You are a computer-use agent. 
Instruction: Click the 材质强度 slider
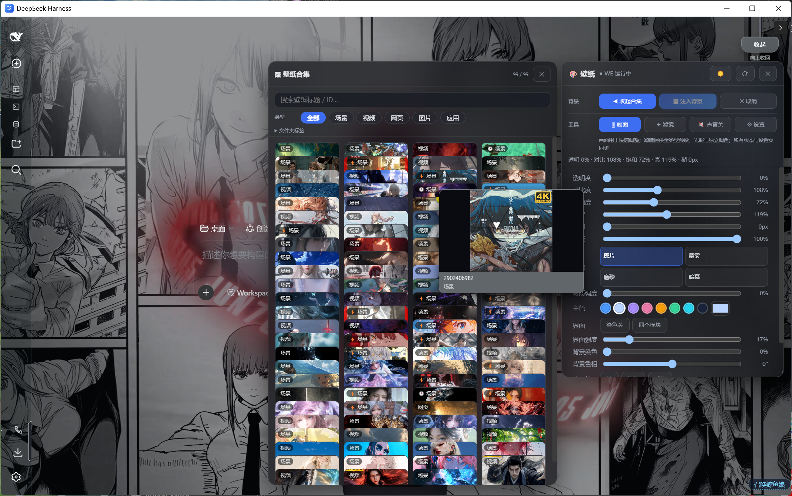672,293
